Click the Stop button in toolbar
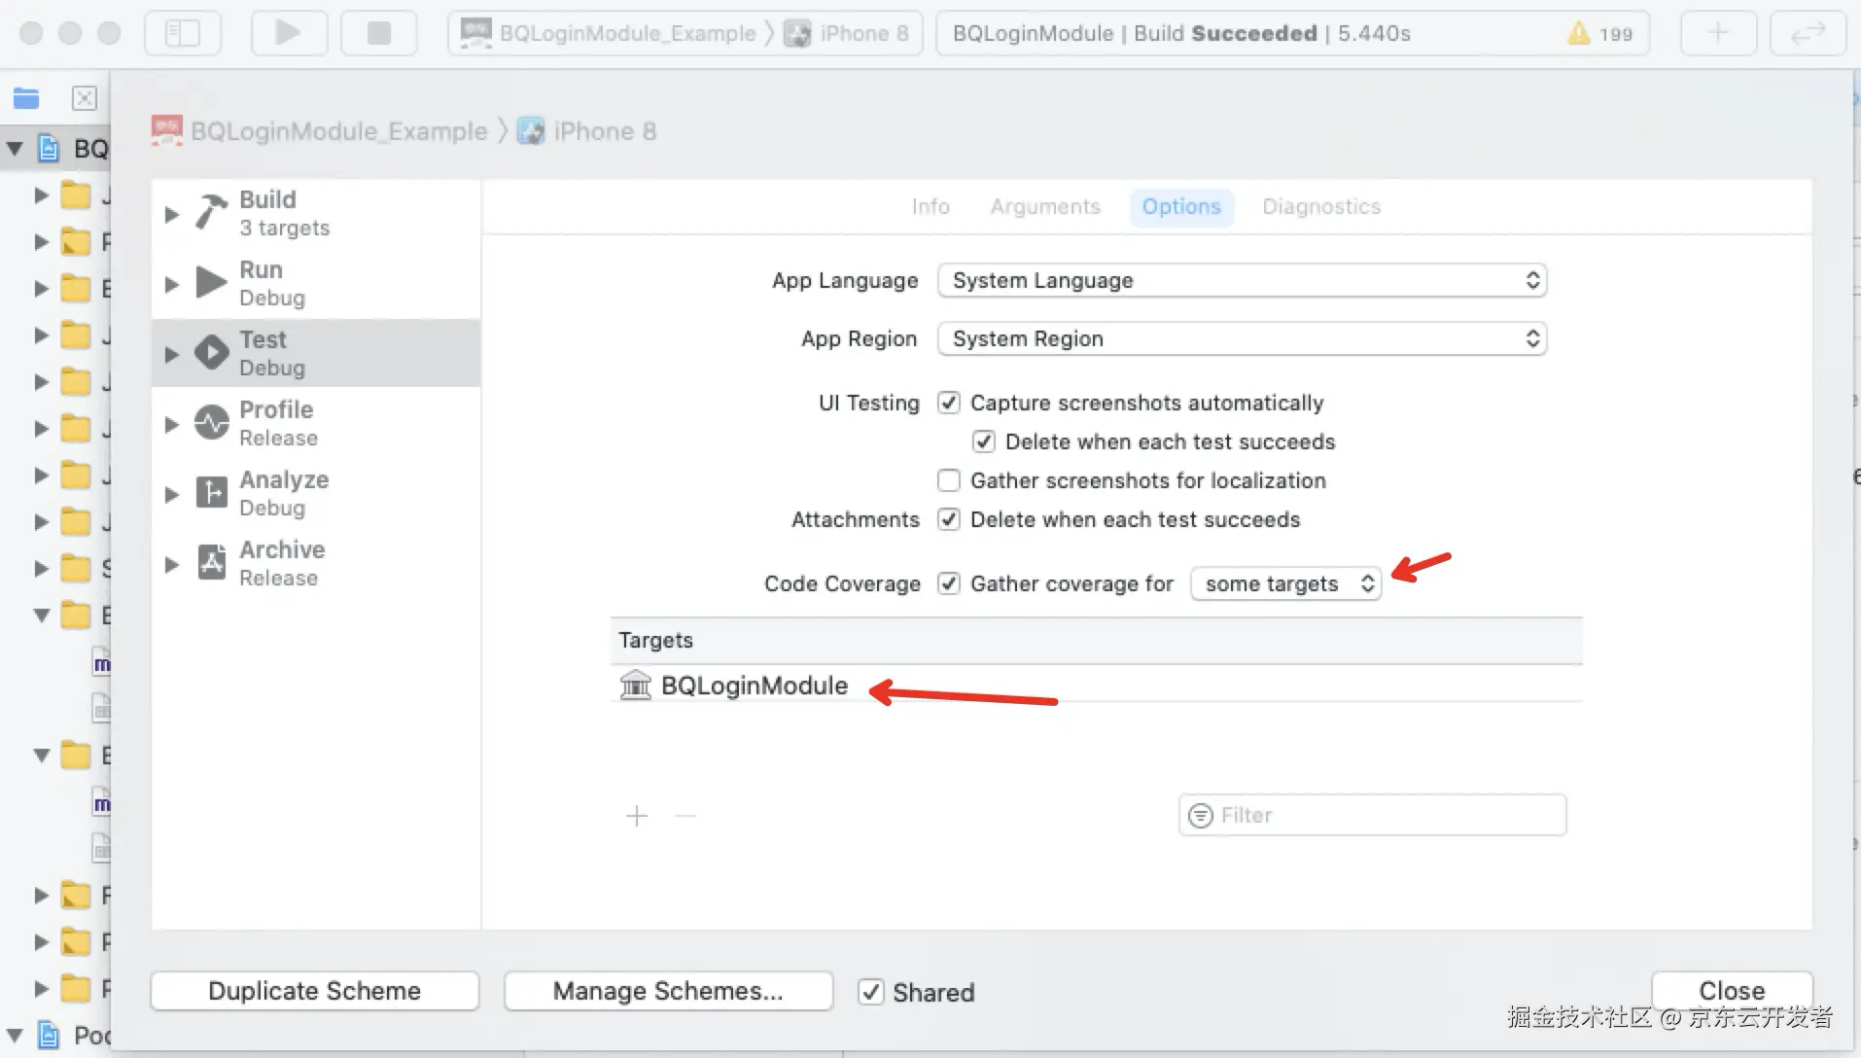1861x1058 pixels. [x=378, y=33]
